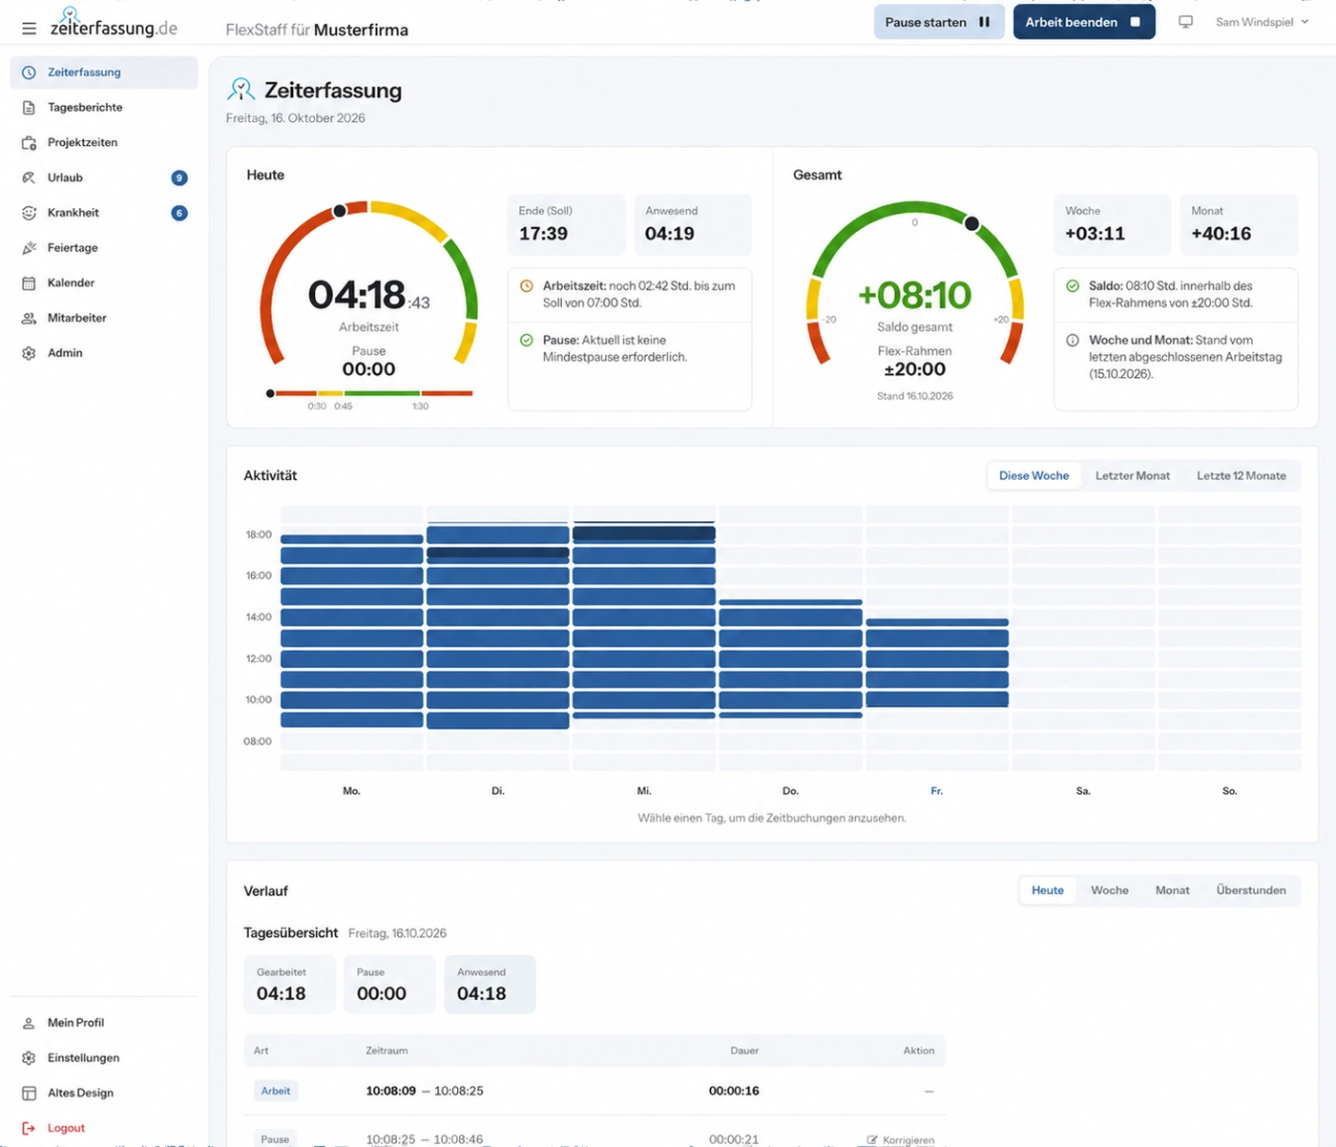Viewport: 1336px width, 1147px height.
Task: Open the hamburger menu icon
Action: [x=29, y=29]
